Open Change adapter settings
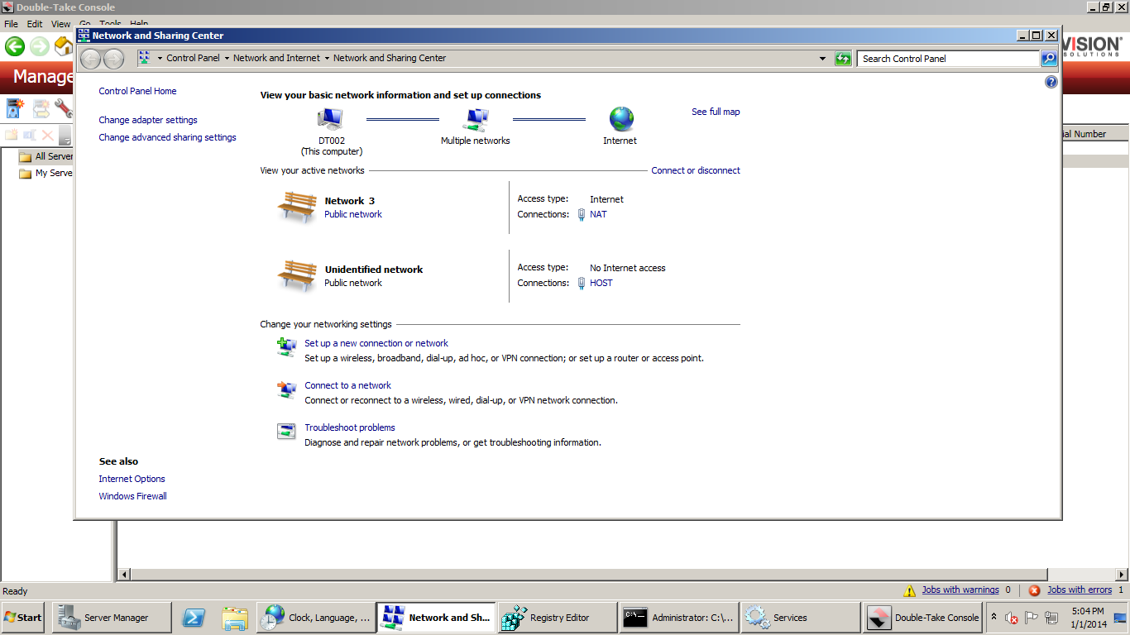1130x635 pixels. coord(148,120)
